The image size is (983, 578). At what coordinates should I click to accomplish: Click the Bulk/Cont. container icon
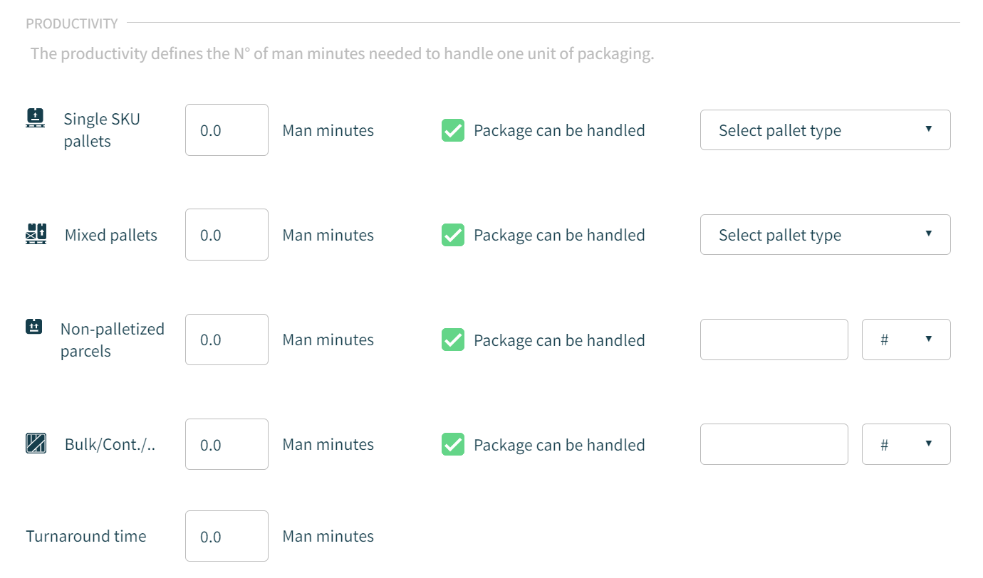click(x=36, y=443)
